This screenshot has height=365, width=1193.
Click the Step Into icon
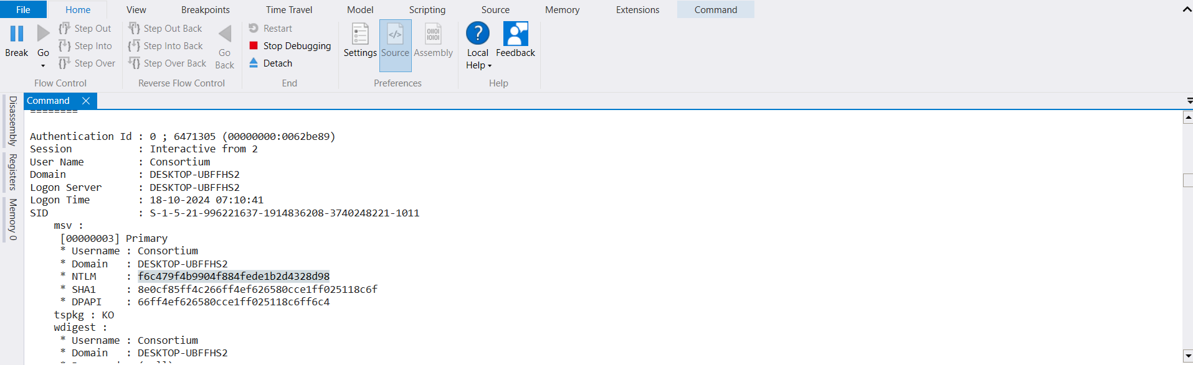[x=64, y=45]
